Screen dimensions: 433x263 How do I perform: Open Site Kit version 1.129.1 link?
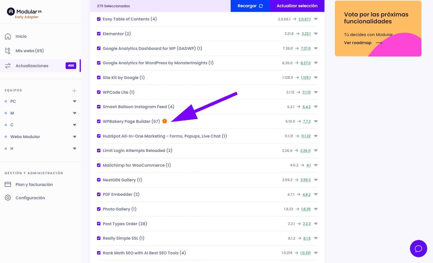coord(306,78)
